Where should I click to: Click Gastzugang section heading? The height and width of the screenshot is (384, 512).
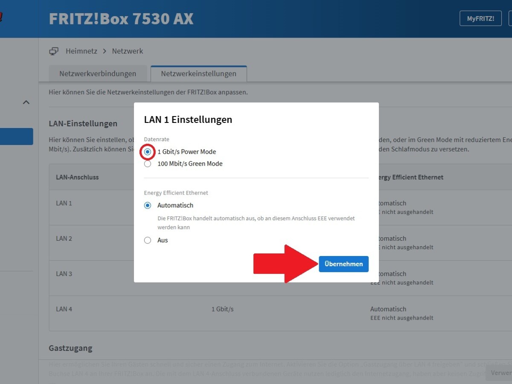pyautogui.click(x=71, y=348)
